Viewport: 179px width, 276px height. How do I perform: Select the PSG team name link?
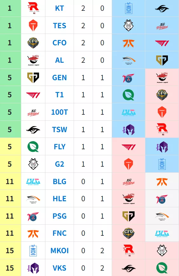pyautogui.click(x=59, y=216)
